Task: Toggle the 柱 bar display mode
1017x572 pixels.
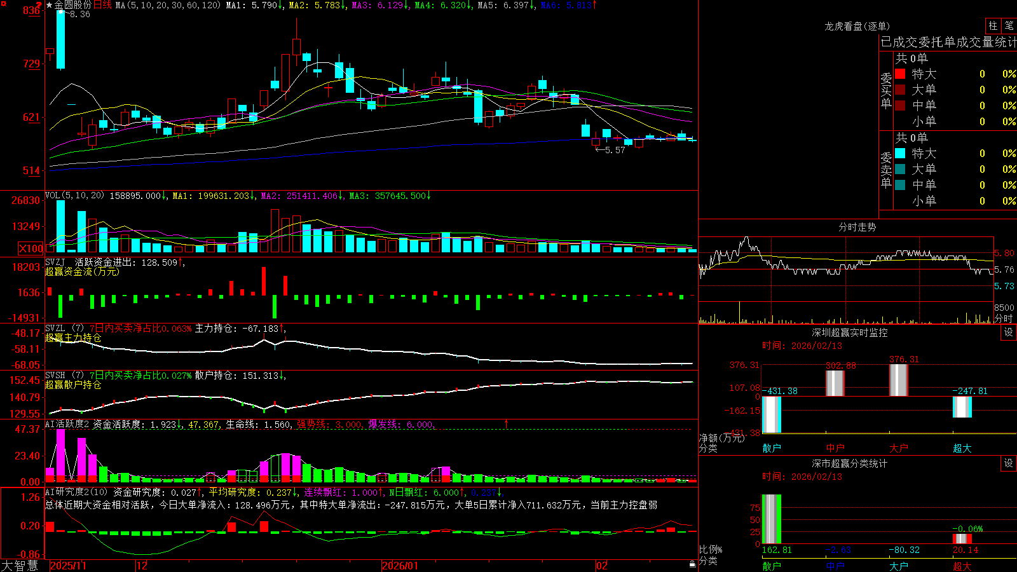Action: point(993,25)
